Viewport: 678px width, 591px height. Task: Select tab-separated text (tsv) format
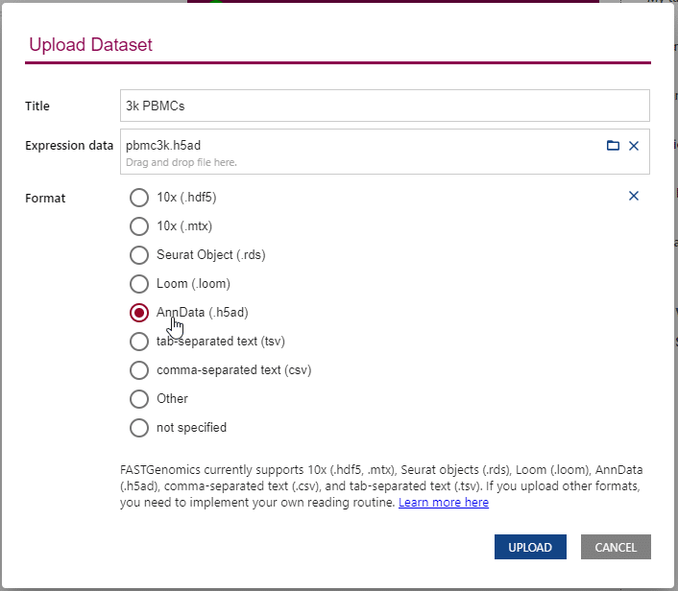coord(139,342)
